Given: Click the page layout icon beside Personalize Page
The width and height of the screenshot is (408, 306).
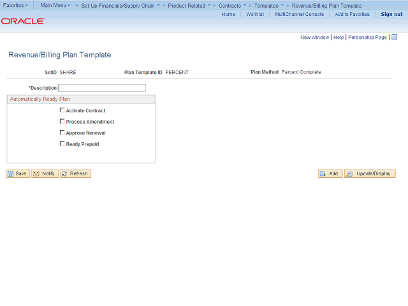Looking at the screenshot, I should [395, 37].
